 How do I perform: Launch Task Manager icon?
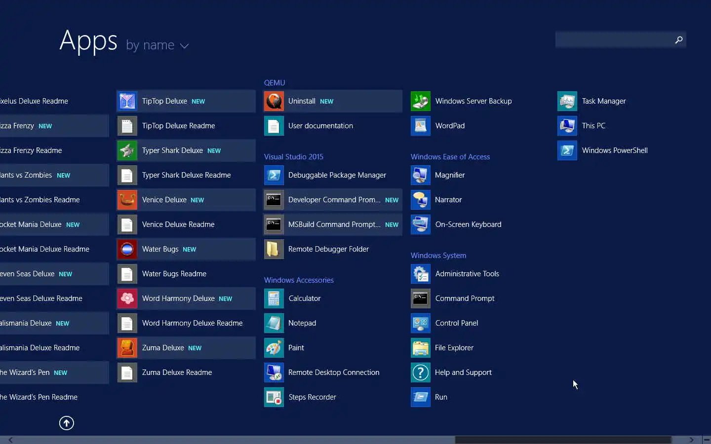pyautogui.click(x=567, y=101)
